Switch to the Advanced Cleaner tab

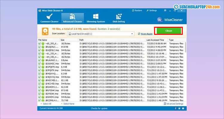(x=73, y=18)
